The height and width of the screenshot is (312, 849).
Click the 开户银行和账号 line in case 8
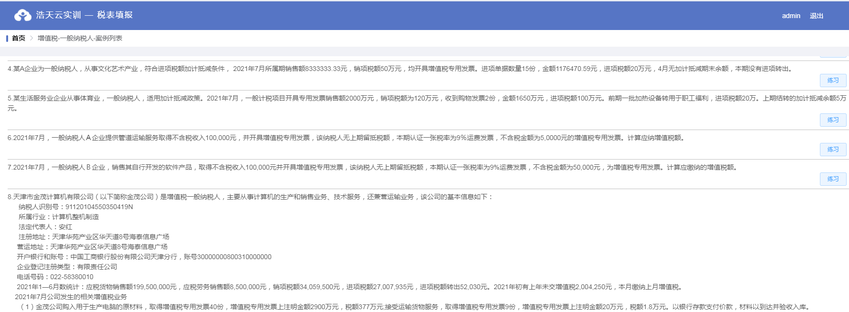(144, 257)
